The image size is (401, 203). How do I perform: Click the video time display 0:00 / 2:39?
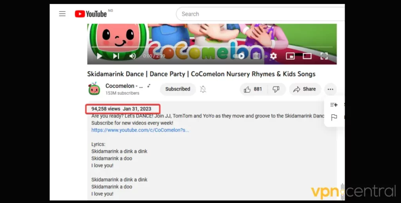pos(154,56)
